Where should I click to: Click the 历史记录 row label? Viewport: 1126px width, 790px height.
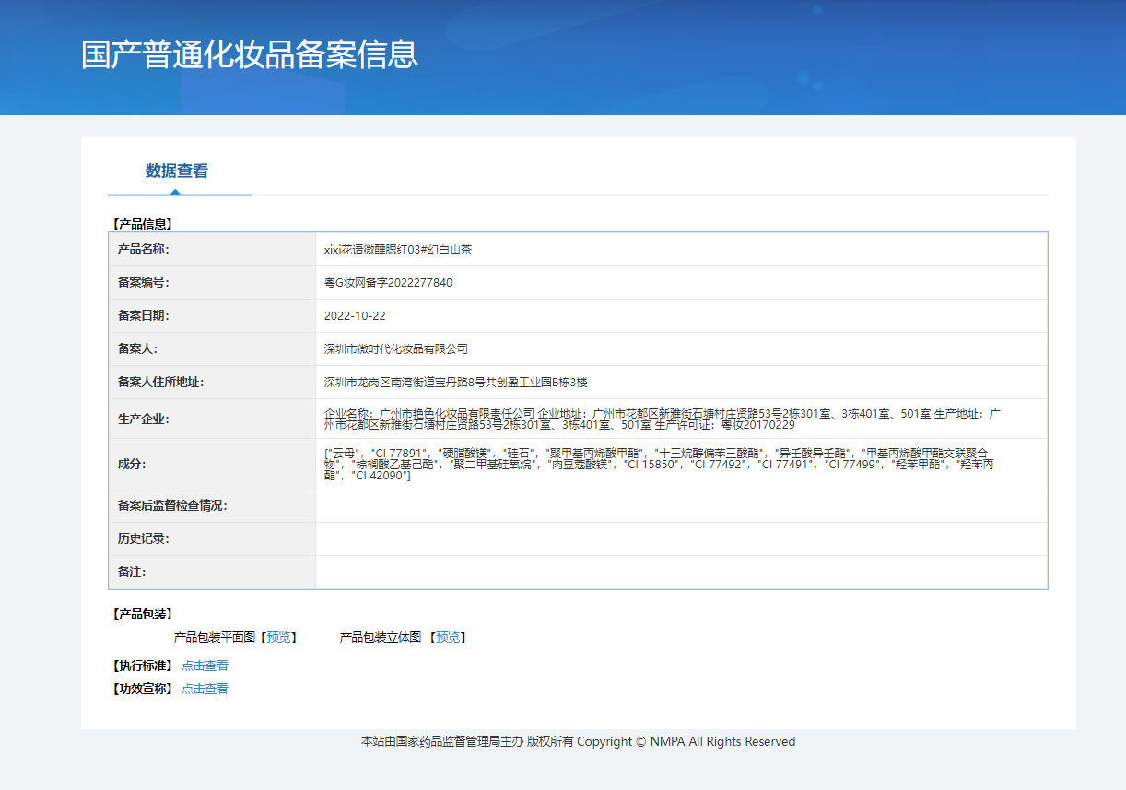point(144,539)
